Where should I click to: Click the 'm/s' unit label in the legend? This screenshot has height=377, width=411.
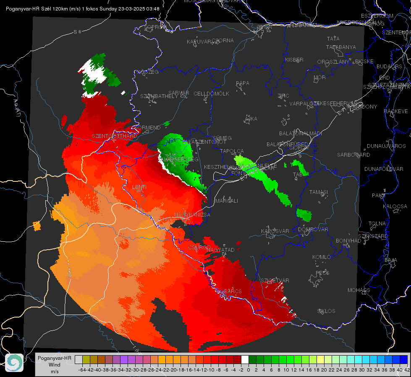coord(55,372)
